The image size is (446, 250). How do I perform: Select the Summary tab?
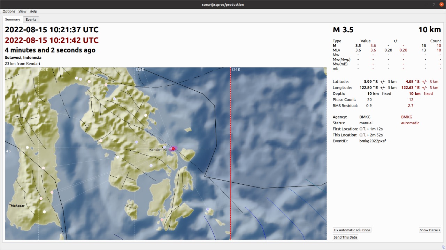[13, 19]
